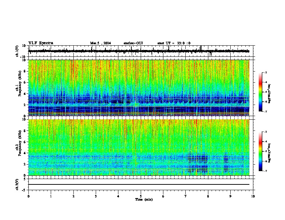The height and width of the screenshot is (220, 285).
Task: Click the "-10" tick on ch.1(V) axis
Action: tap(23, 57)
